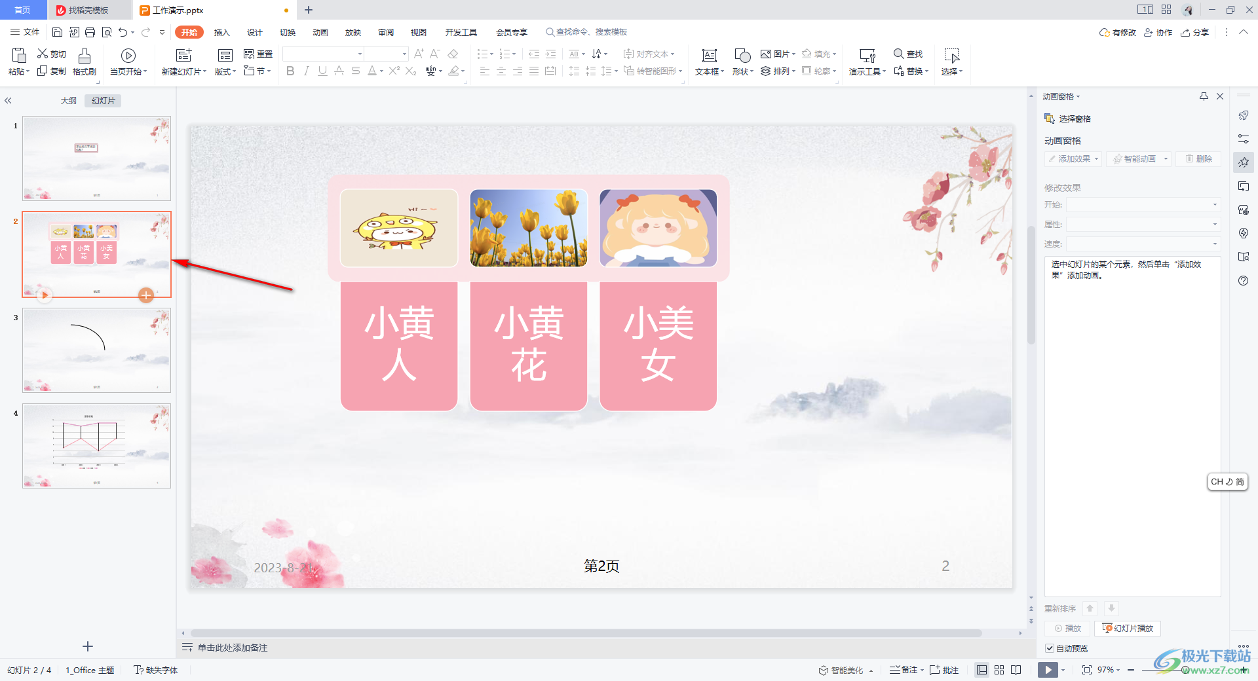This screenshot has height=681, width=1258.
Task: Click the Center Align text icon
Action: (x=501, y=71)
